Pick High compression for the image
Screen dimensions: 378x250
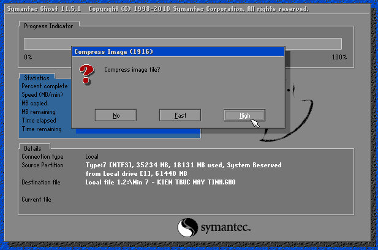pyautogui.click(x=244, y=115)
